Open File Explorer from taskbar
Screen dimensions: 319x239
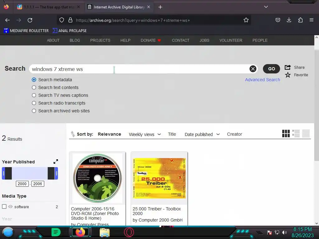(105, 232)
